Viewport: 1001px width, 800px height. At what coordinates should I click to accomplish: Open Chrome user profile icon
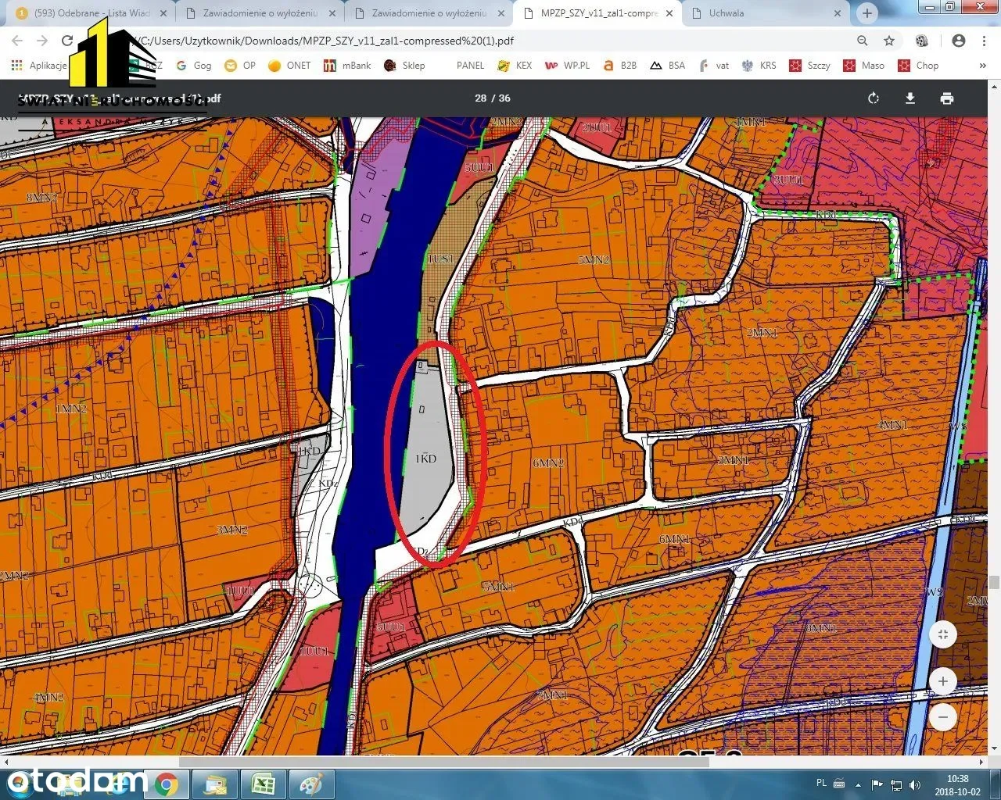click(x=959, y=41)
